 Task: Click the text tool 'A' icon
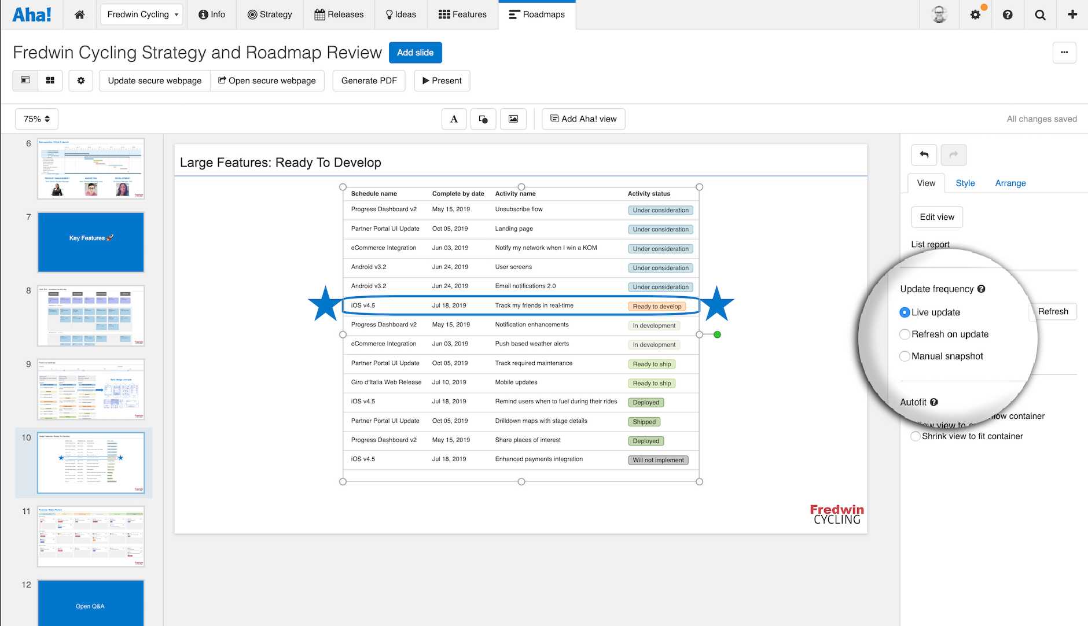click(x=454, y=119)
